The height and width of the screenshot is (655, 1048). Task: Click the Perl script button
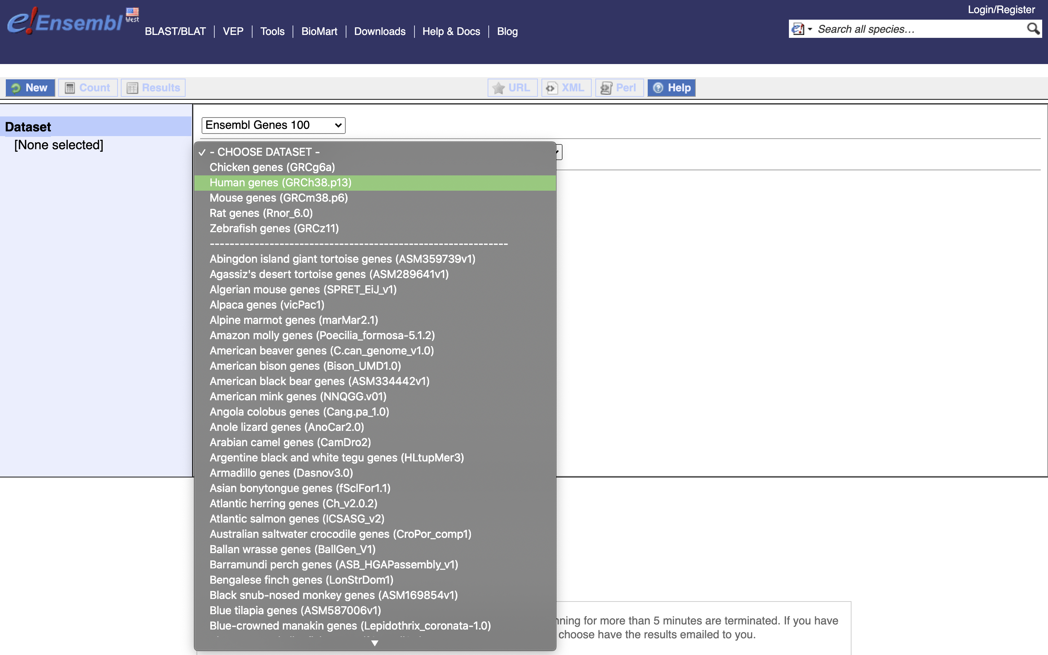[x=619, y=88]
